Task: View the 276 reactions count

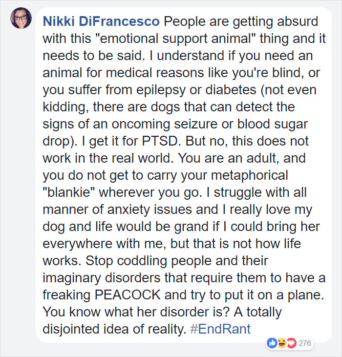Action: 305,343
